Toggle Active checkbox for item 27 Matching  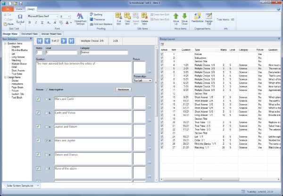coord(162,147)
